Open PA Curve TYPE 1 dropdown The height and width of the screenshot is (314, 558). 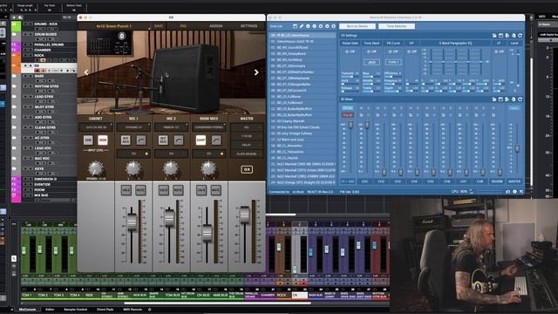tap(393, 62)
